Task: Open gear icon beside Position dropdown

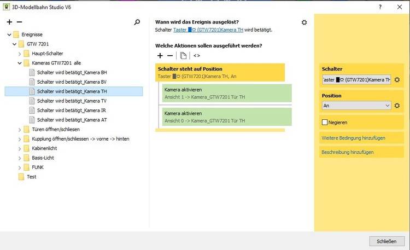Action: point(397,106)
